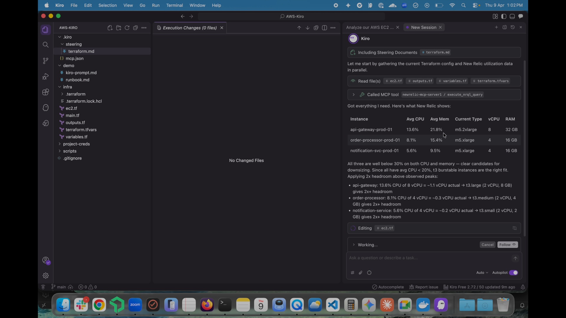The height and width of the screenshot is (318, 566).
Task: Toggle primary sidebar visibility in title bar
Action: (504, 16)
